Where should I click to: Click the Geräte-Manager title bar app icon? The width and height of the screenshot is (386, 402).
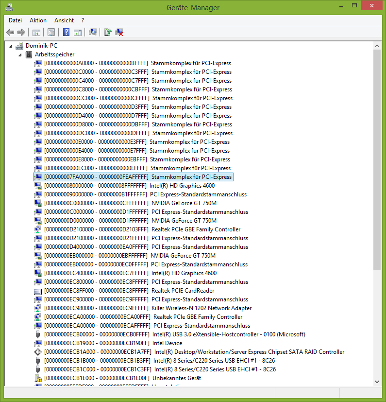tap(9, 7)
